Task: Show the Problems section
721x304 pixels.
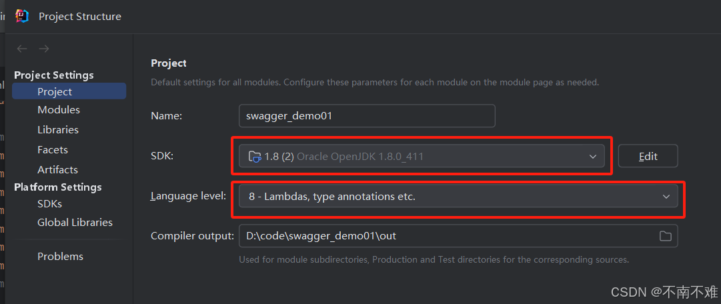Action: [x=60, y=257]
